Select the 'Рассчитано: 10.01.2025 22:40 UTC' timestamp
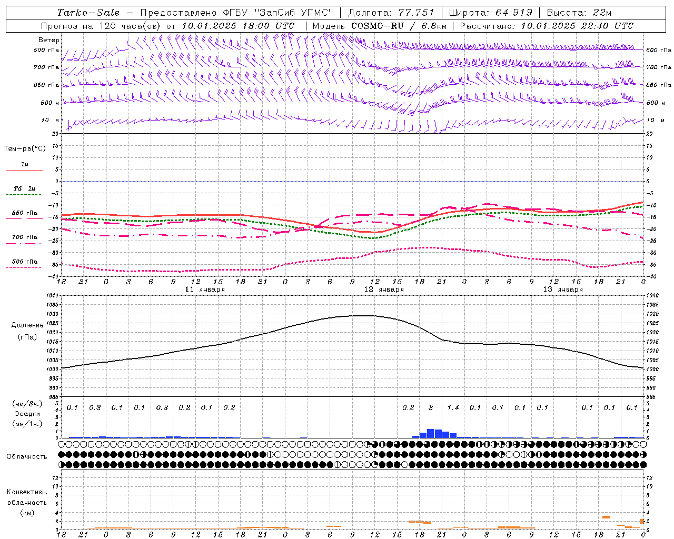 coord(547,26)
